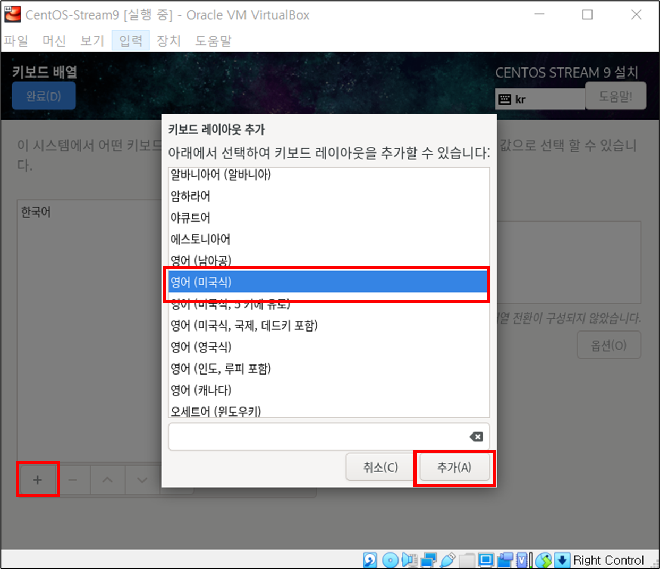660x569 pixels.
Task: Click the optical disc status icon
Action: click(x=390, y=560)
